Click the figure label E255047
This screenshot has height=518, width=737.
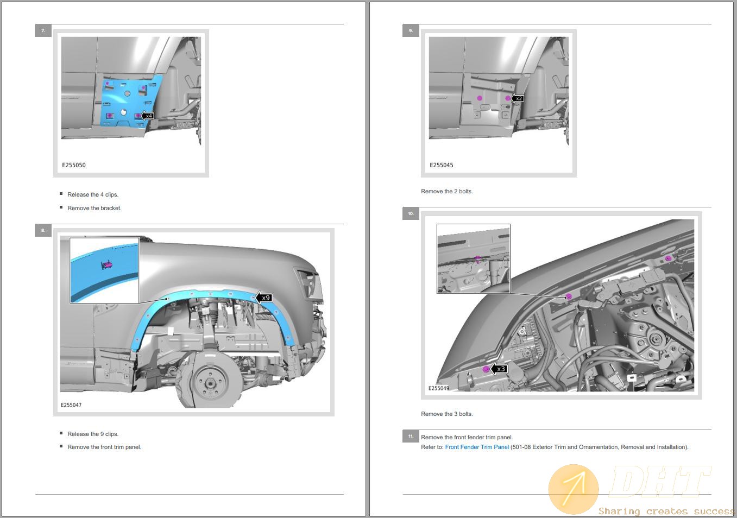pos(71,405)
